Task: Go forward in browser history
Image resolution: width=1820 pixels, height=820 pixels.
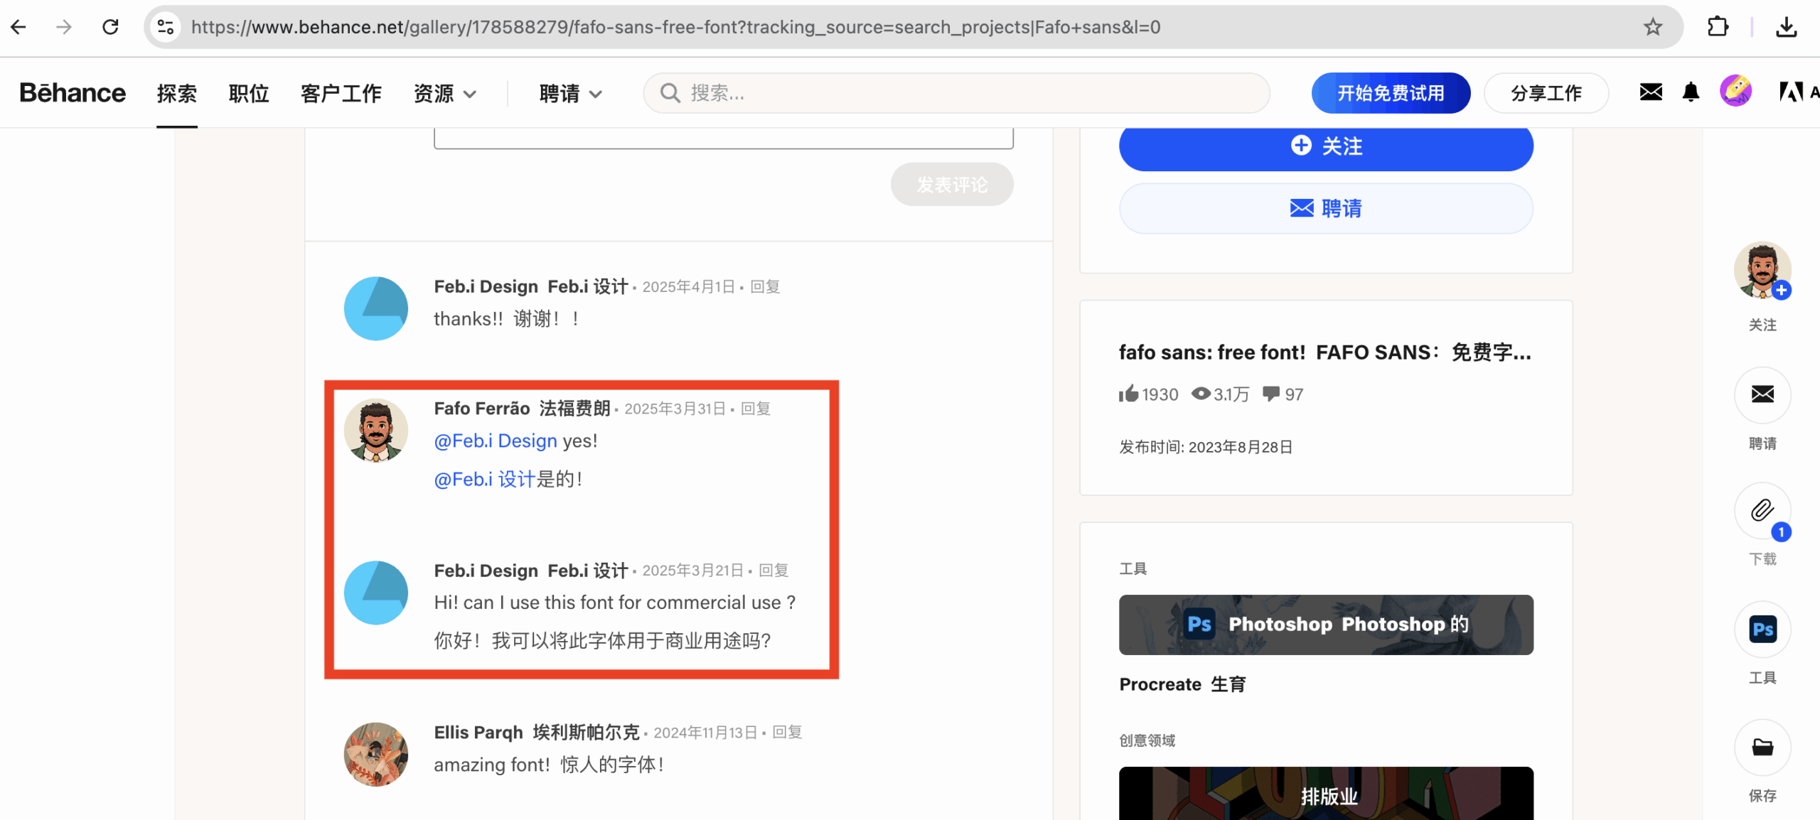Action: coord(64,27)
